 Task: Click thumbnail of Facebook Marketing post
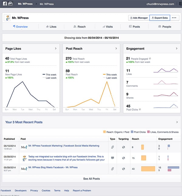24,147
